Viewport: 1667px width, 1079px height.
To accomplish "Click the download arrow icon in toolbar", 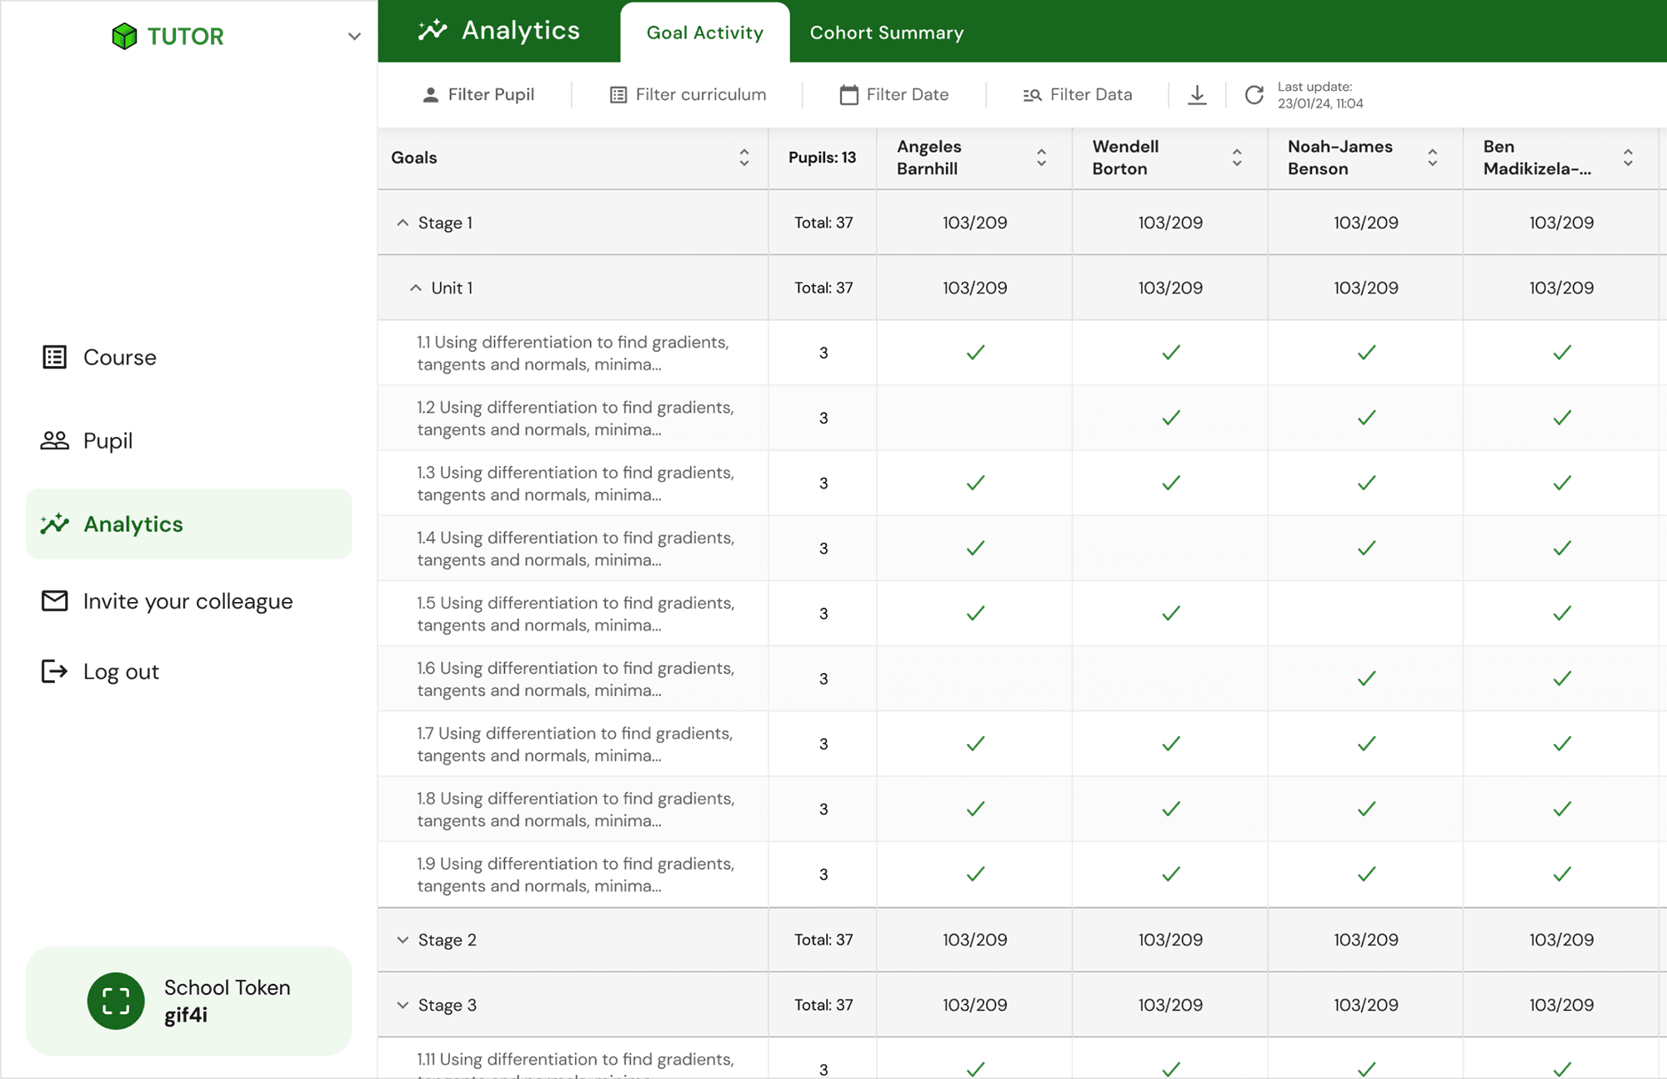I will tap(1197, 95).
